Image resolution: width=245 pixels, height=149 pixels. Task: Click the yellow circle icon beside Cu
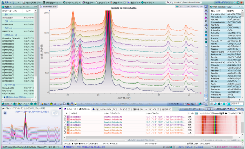coord(51,104)
